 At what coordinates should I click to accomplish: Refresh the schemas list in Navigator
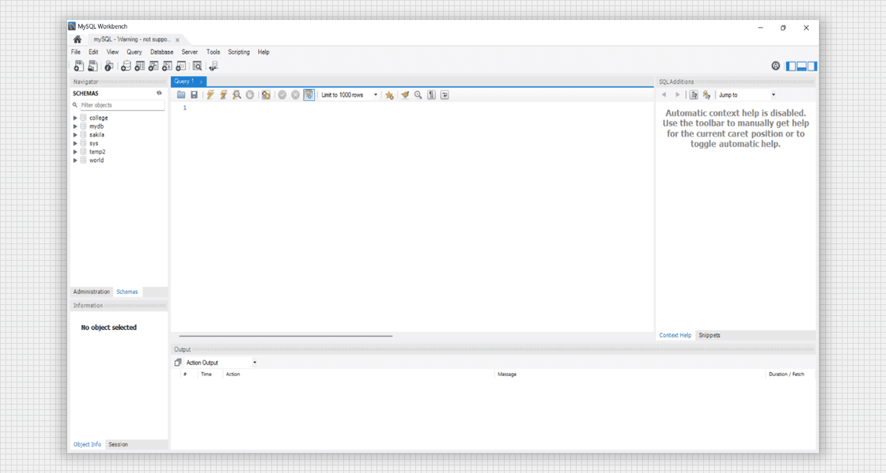pyautogui.click(x=159, y=93)
